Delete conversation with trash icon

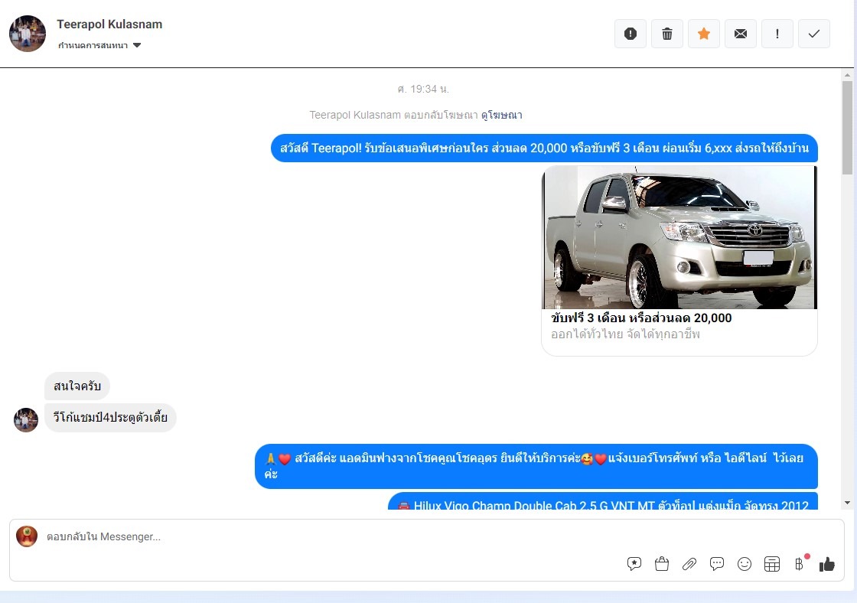tap(666, 34)
